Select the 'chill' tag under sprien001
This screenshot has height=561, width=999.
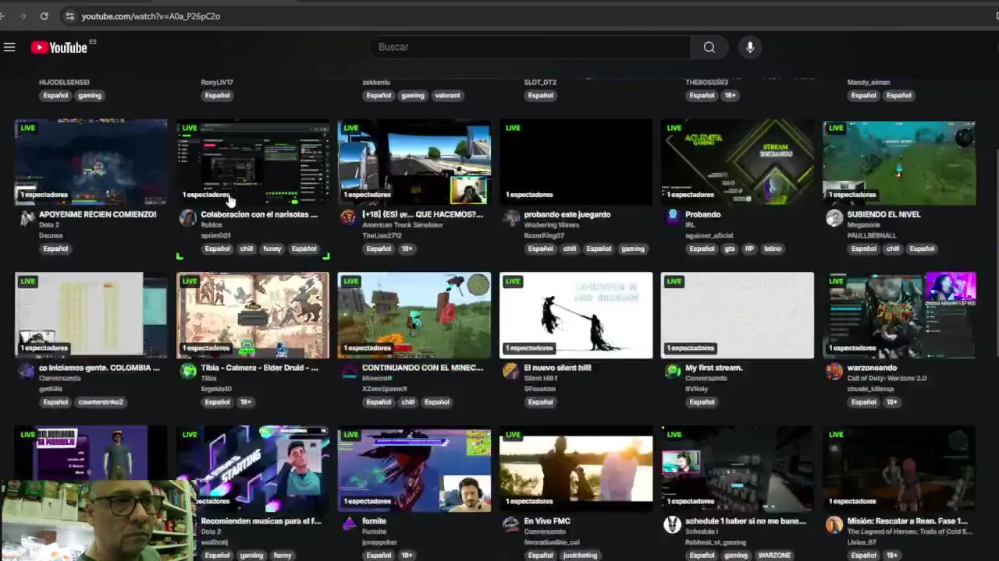(x=247, y=249)
